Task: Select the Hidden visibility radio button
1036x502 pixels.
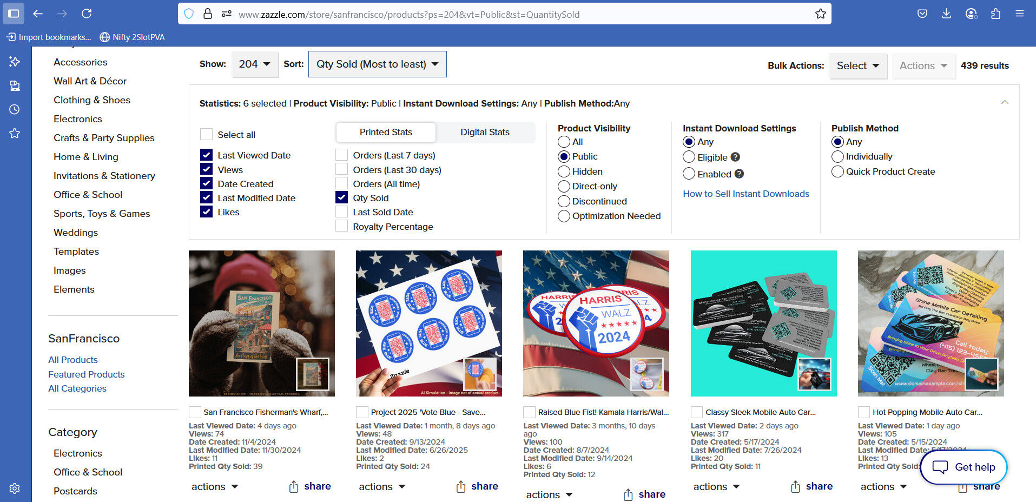Action: (564, 171)
